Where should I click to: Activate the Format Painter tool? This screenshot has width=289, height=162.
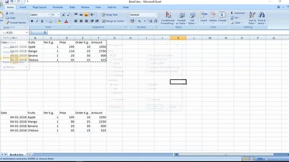(16, 22)
